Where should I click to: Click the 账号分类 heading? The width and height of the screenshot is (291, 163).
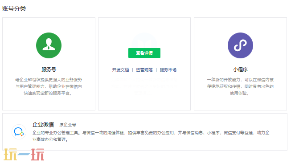pyautogui.click(x=14, y=8)
